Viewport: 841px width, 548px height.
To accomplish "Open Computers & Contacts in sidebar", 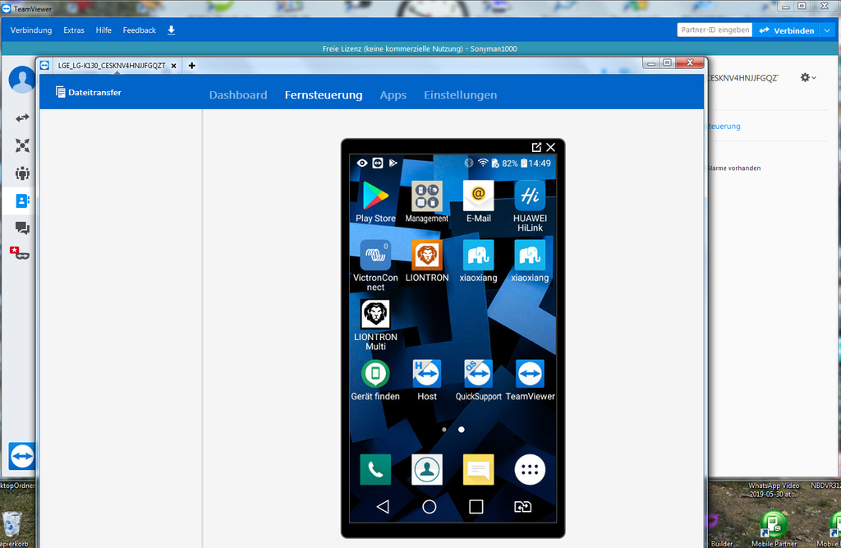I will tap(22, 200).
